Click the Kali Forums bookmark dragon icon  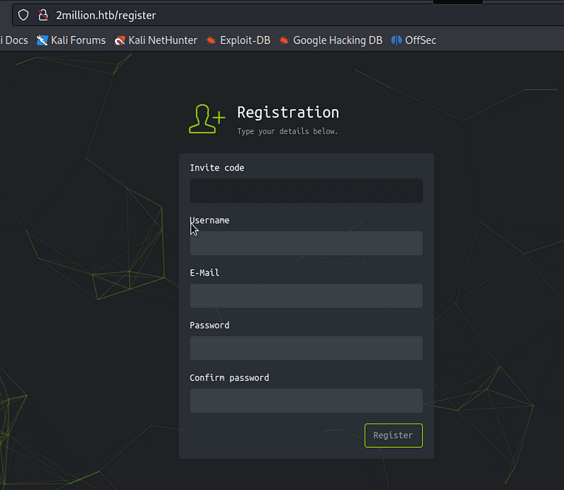(x=42, y=40)
